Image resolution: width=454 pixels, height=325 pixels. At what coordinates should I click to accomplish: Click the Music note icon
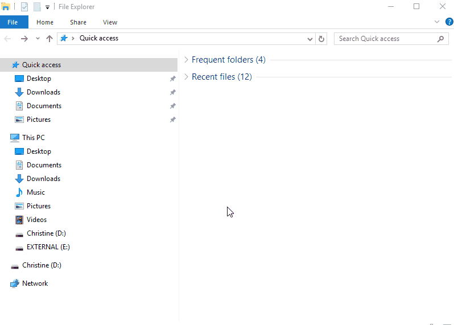pos(19,192)
